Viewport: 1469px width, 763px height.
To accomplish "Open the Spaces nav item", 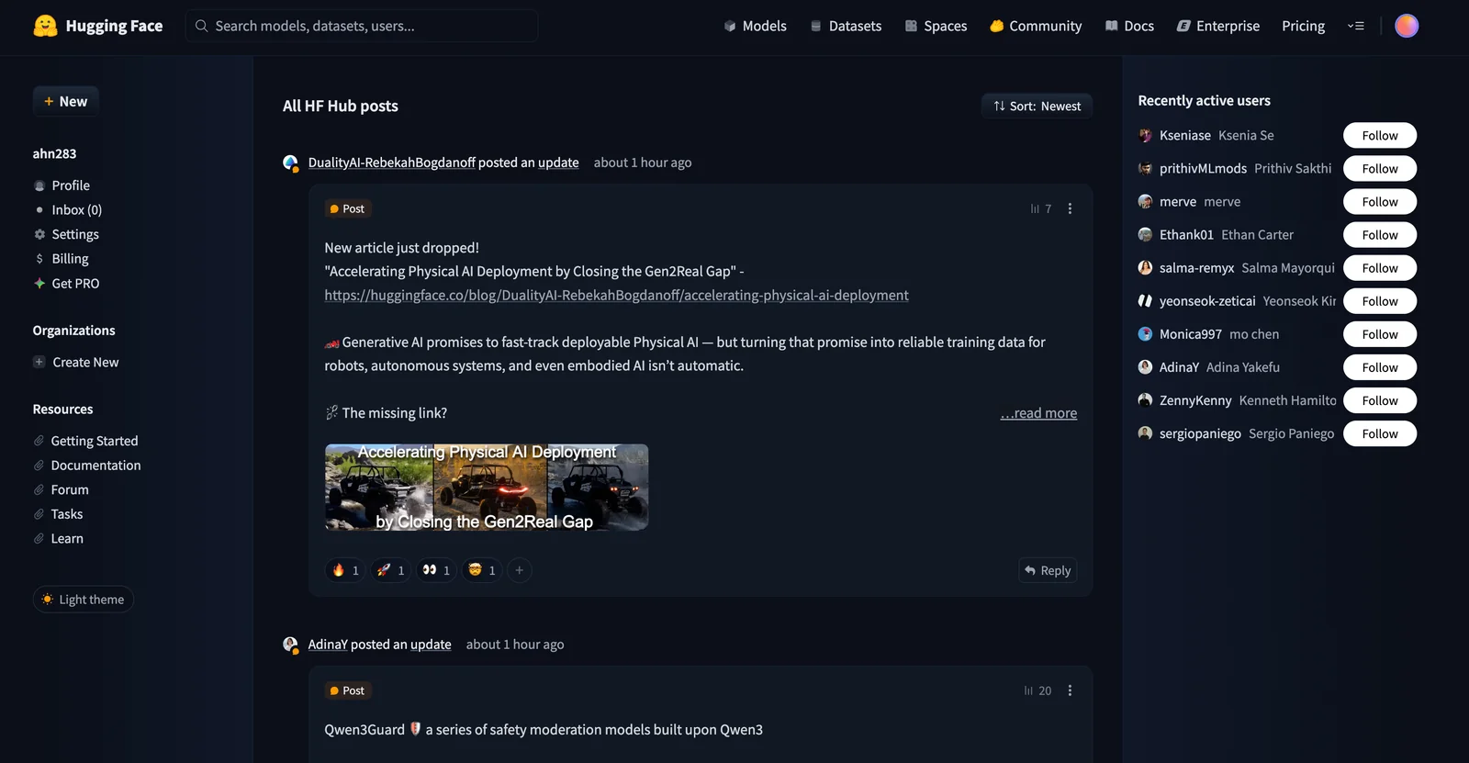I will pos(936,26).
